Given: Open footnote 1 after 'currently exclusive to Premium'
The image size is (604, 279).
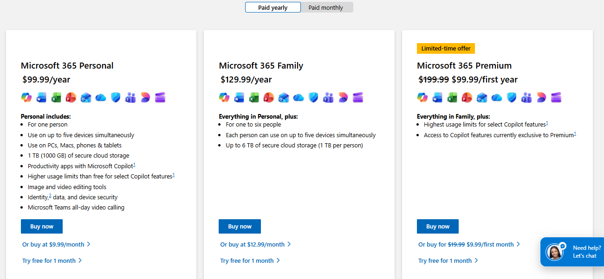Looking at the screenshot, I should pos(575,133).
